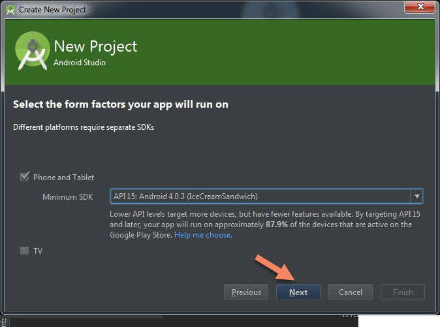This screenshot has width=440, height=327.
Task: Open the Minimum SDK combo box
Action: coord(260,196)
